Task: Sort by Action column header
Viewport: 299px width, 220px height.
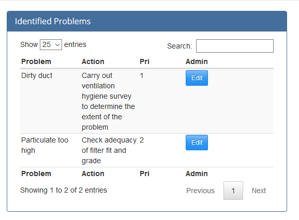Action: [x=93, y=61]
